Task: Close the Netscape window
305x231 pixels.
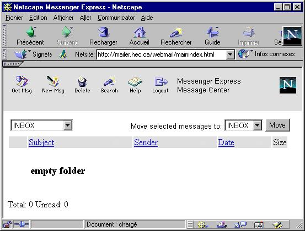Action: coord(297,7)
